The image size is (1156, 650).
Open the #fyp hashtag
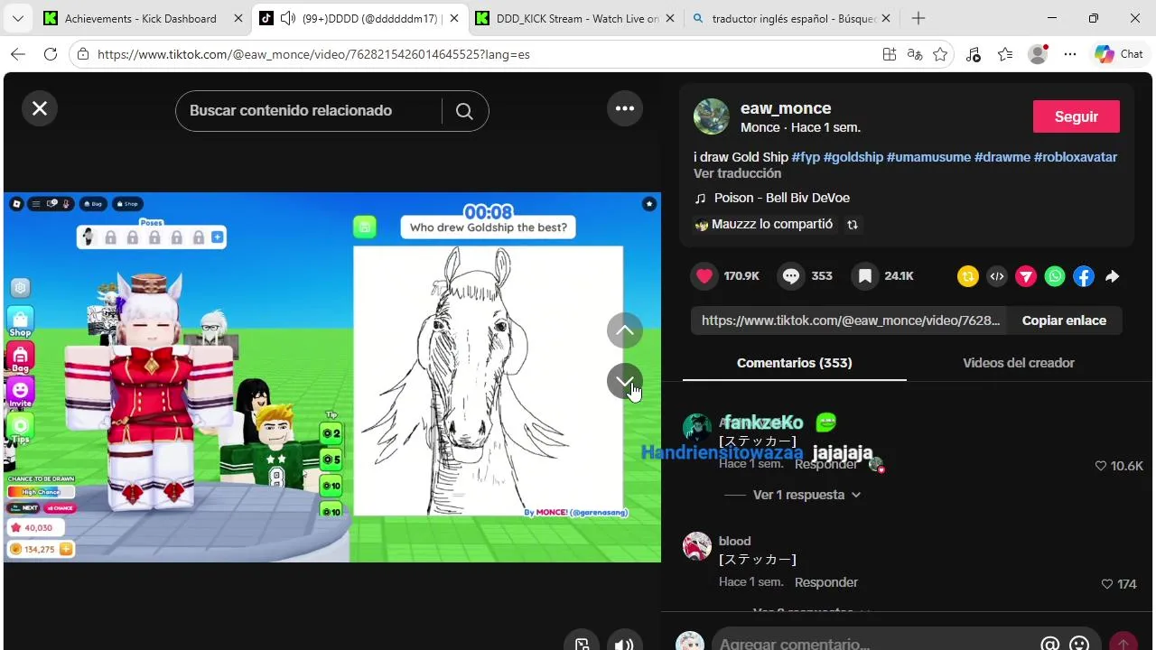click(x=806, y=157)
